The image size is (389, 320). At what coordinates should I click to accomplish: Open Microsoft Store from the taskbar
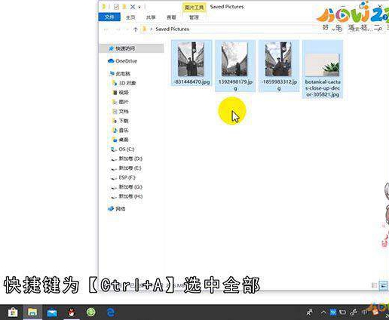pos(13,312)
